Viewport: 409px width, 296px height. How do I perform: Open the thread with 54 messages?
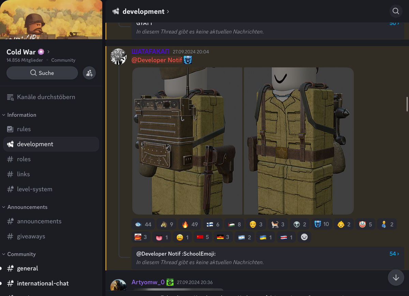[268, 258]
